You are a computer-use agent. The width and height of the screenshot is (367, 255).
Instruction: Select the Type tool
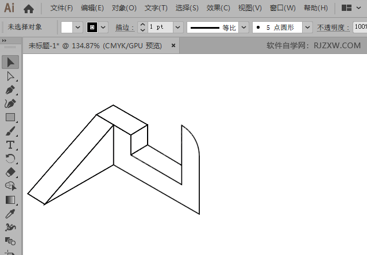pos(10,145)
